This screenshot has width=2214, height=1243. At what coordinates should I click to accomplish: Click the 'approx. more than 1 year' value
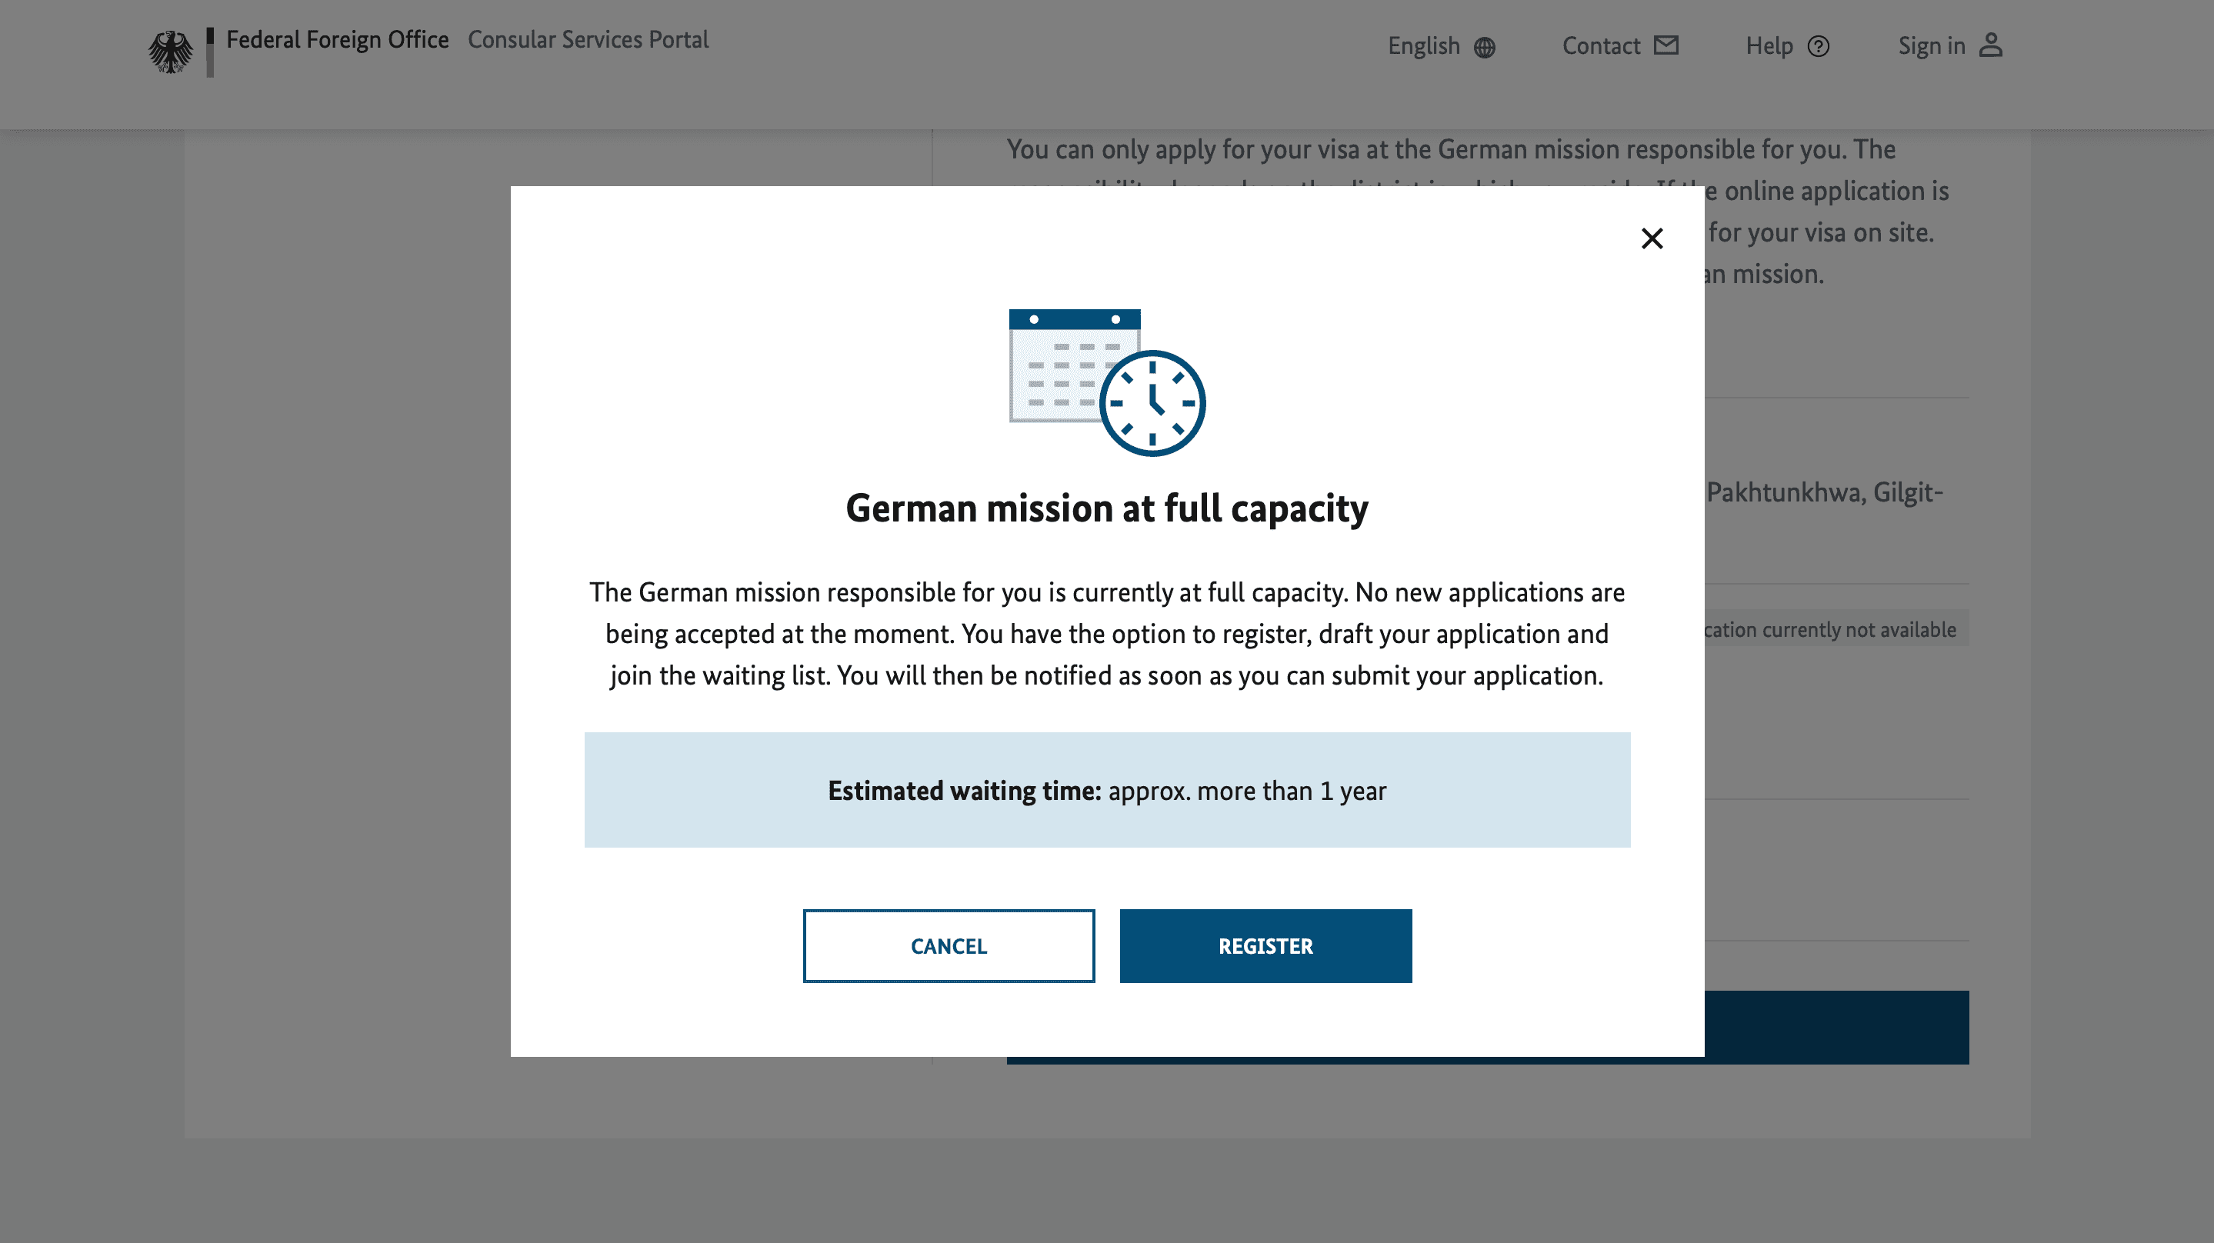point(1247,790)
